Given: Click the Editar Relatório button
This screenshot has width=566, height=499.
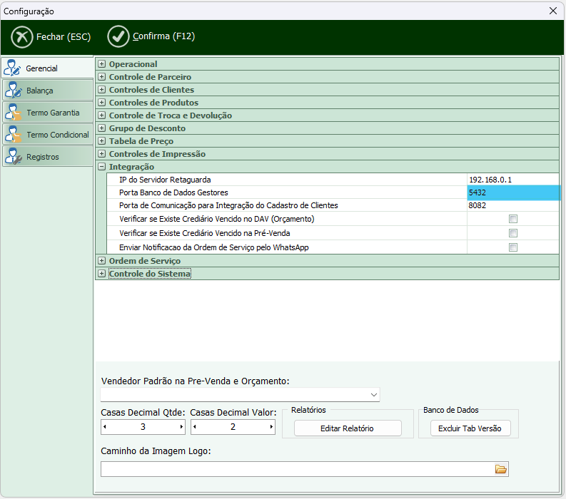Looking at the screenshot, I should click(348, 428).
